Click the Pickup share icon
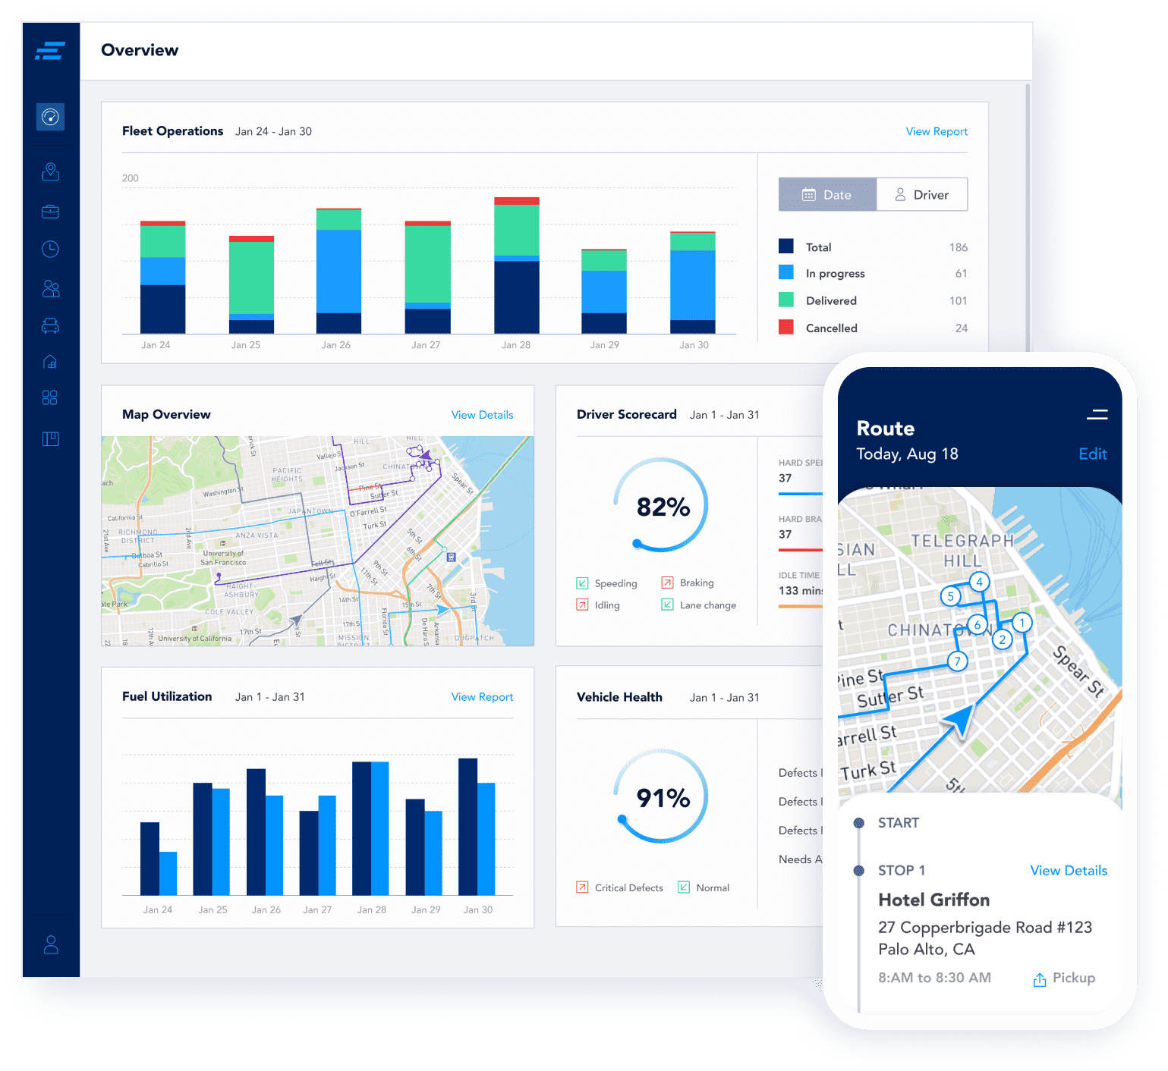This screenshot has height=1071, width=1168. click(x=1040, y=979)
